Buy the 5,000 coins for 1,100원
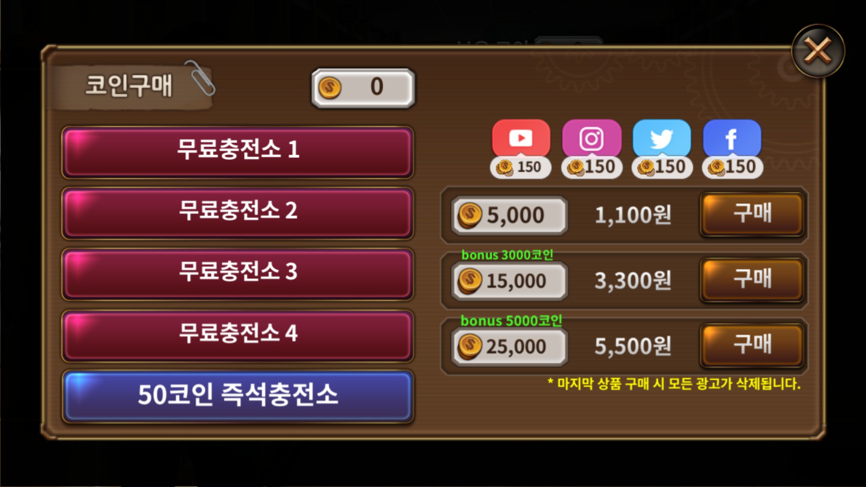 click(x=752, y=214)
